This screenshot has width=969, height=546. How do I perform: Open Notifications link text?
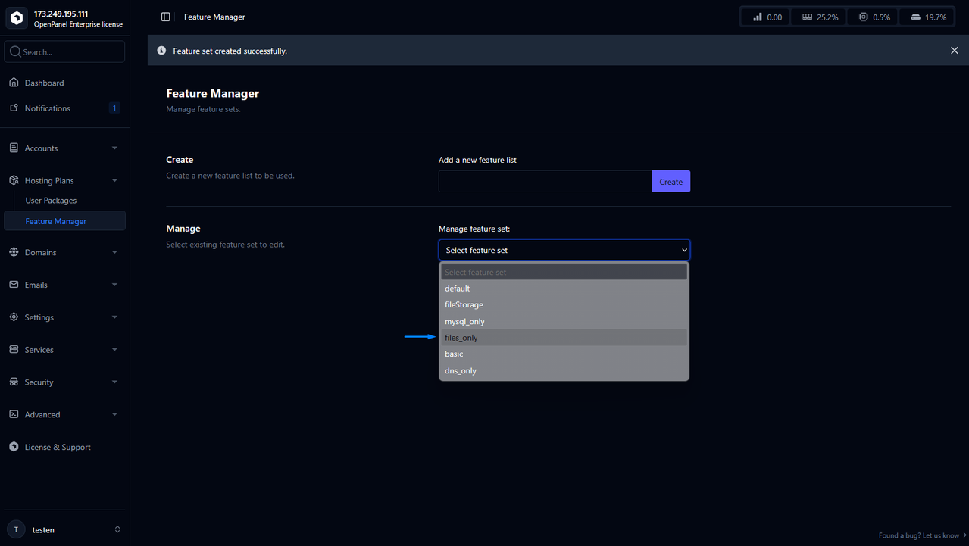[47, 108]
